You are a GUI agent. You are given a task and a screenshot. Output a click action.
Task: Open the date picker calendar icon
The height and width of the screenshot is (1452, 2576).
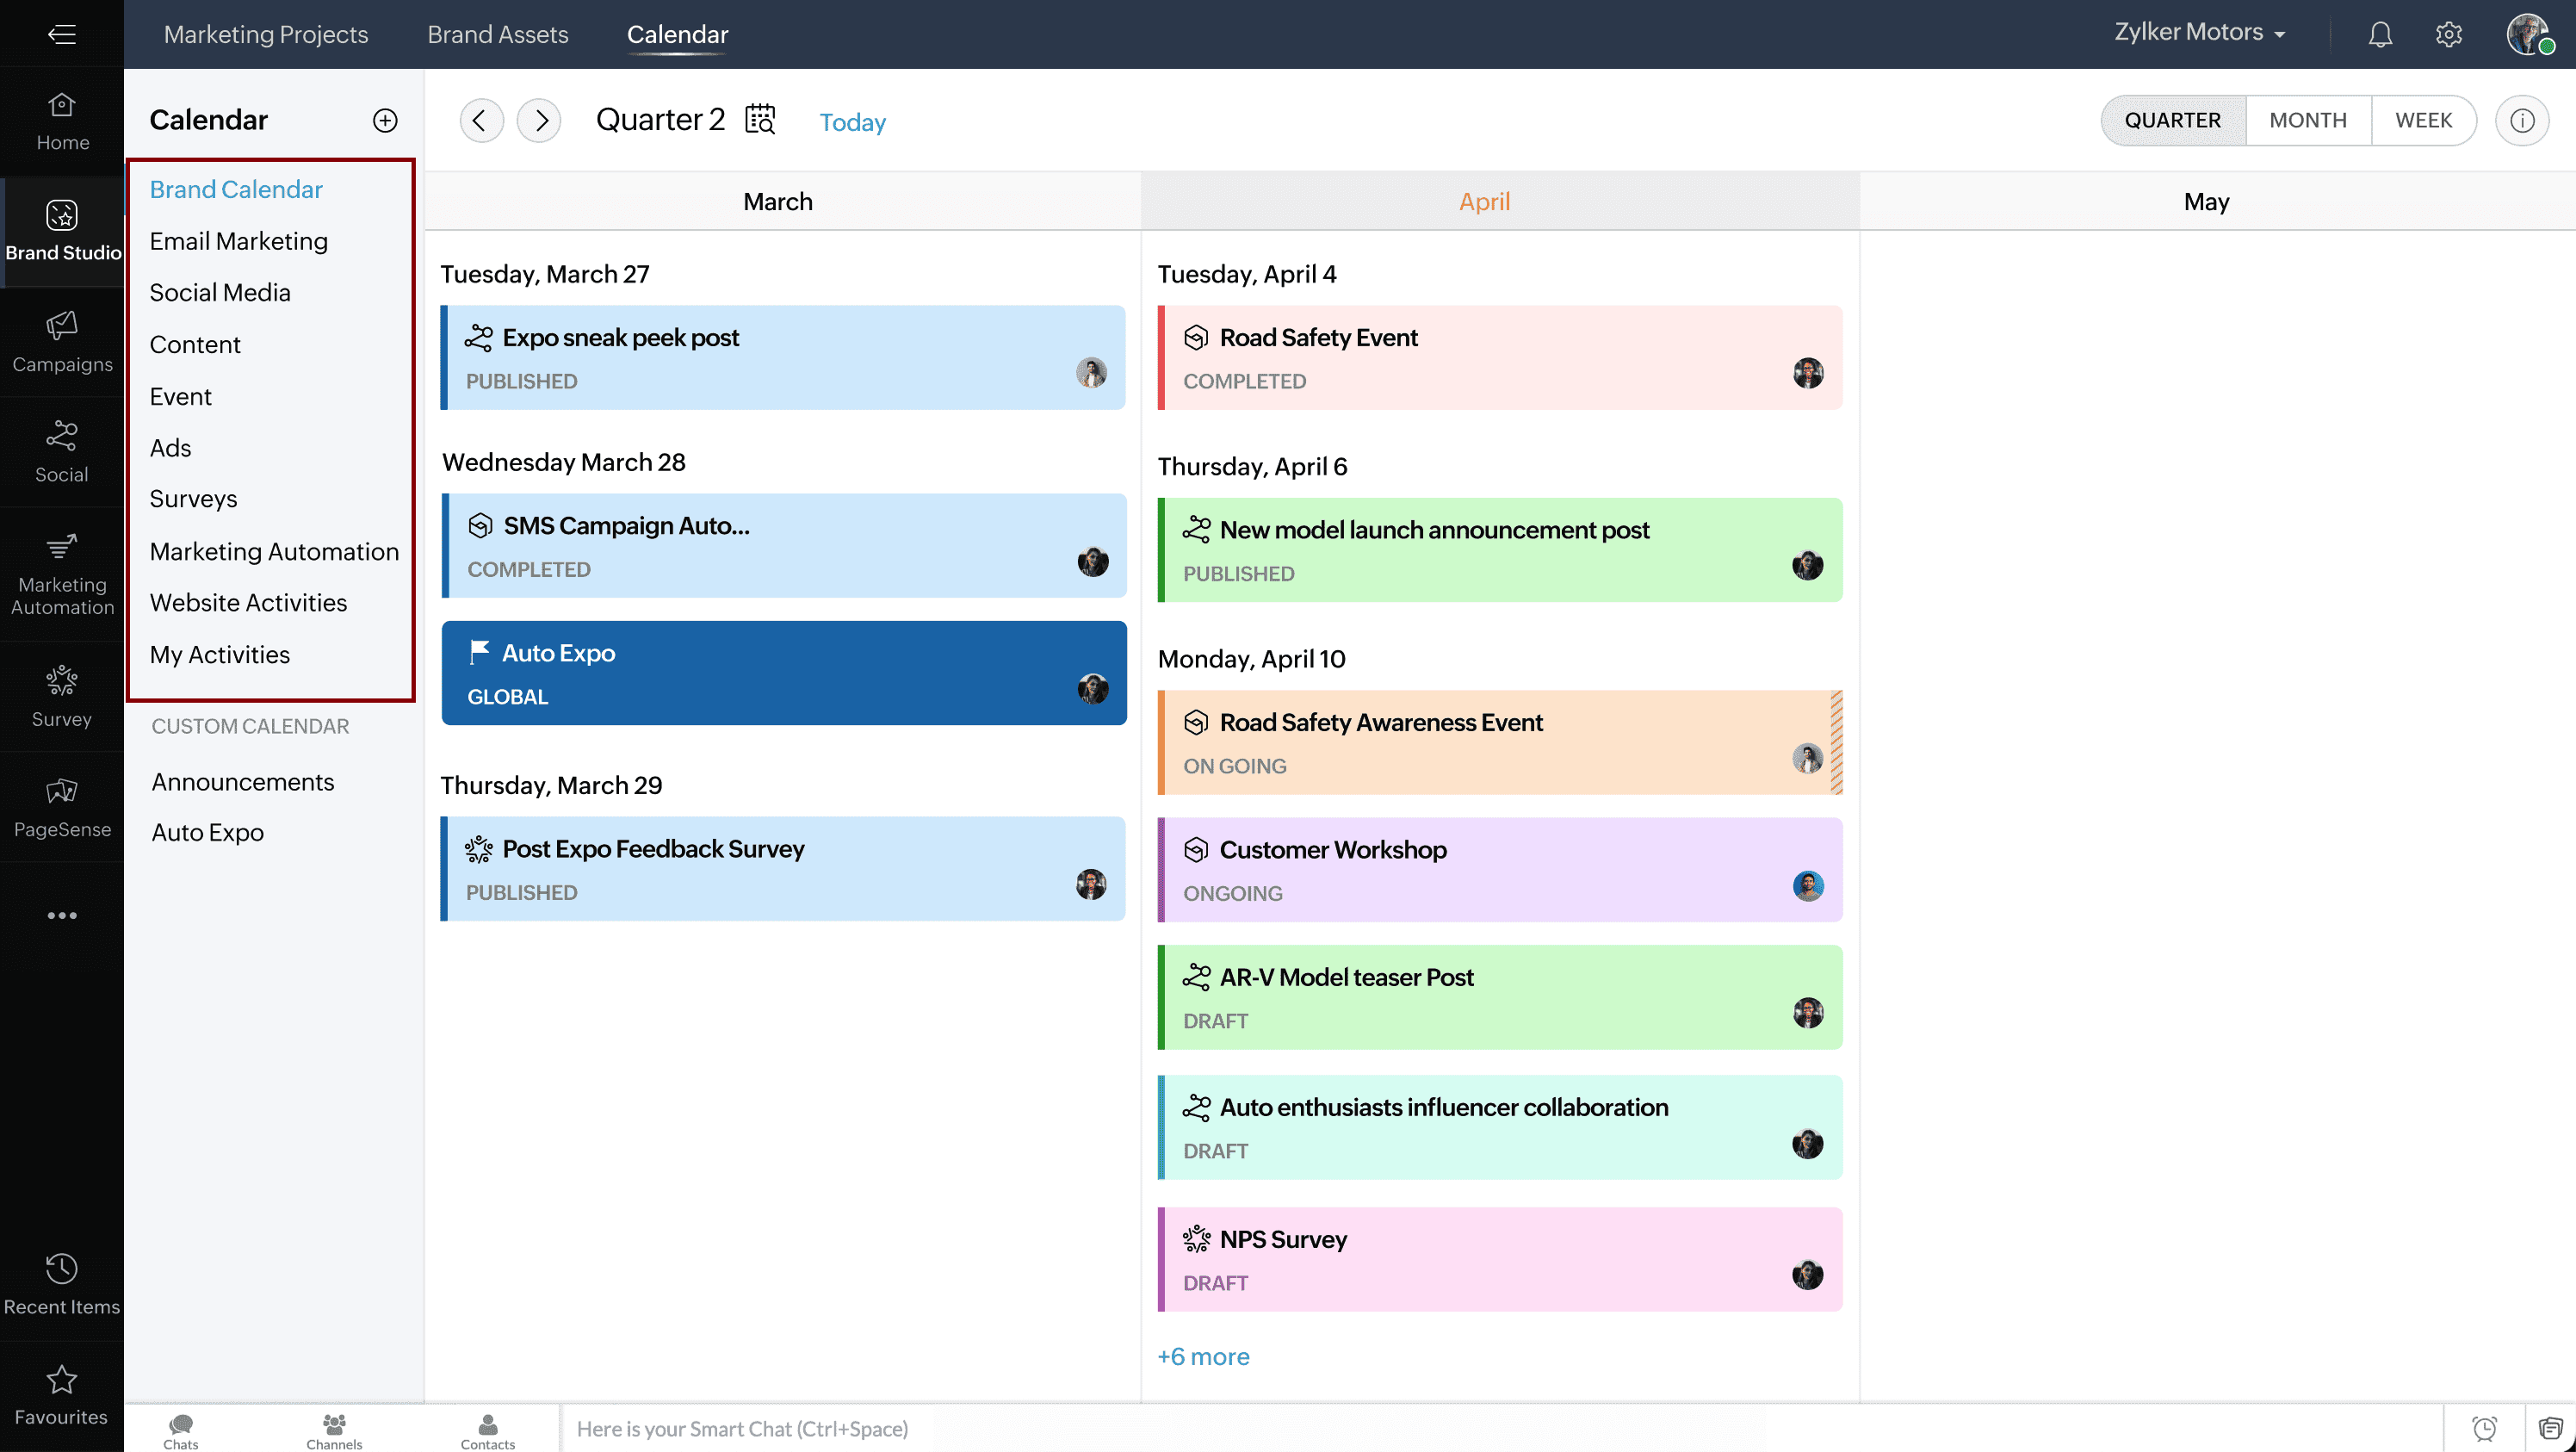pyautogui.click(x=760, y=119)
